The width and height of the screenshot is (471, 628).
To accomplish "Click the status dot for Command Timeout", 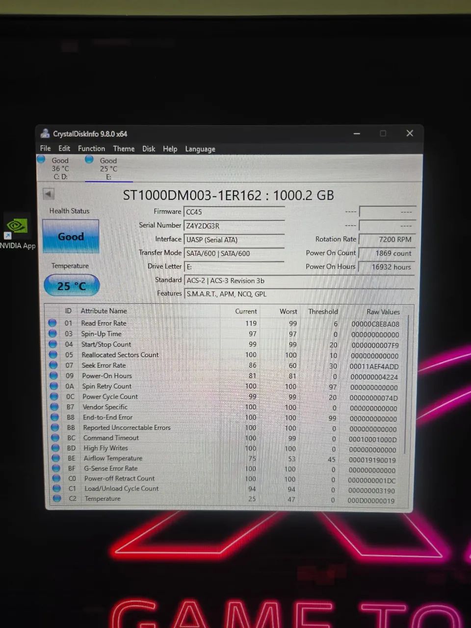I will pyautogui.click(x=55, y=438).
